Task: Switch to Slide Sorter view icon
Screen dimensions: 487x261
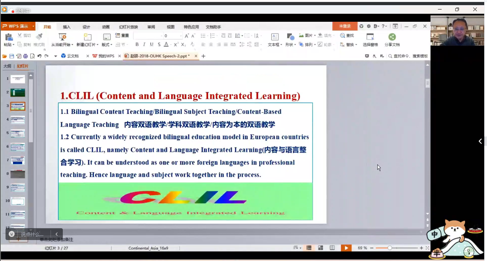Action: pos(320,248)
